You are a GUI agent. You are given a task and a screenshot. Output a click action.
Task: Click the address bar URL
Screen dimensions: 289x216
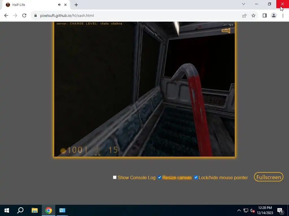(x=67, y=16)
